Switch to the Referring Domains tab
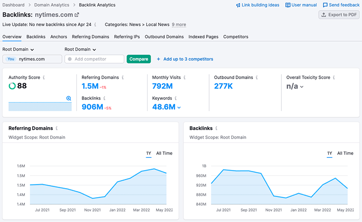 90,37
